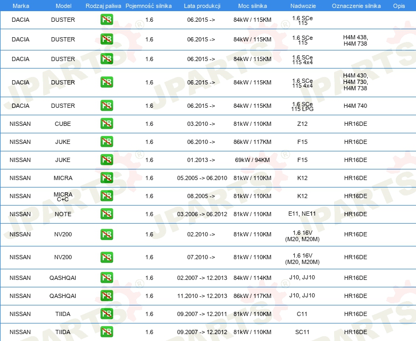Screen dimensions: 416x341
Task: Click the Lata produkcji column header
Action: click(x=202, y=6)
